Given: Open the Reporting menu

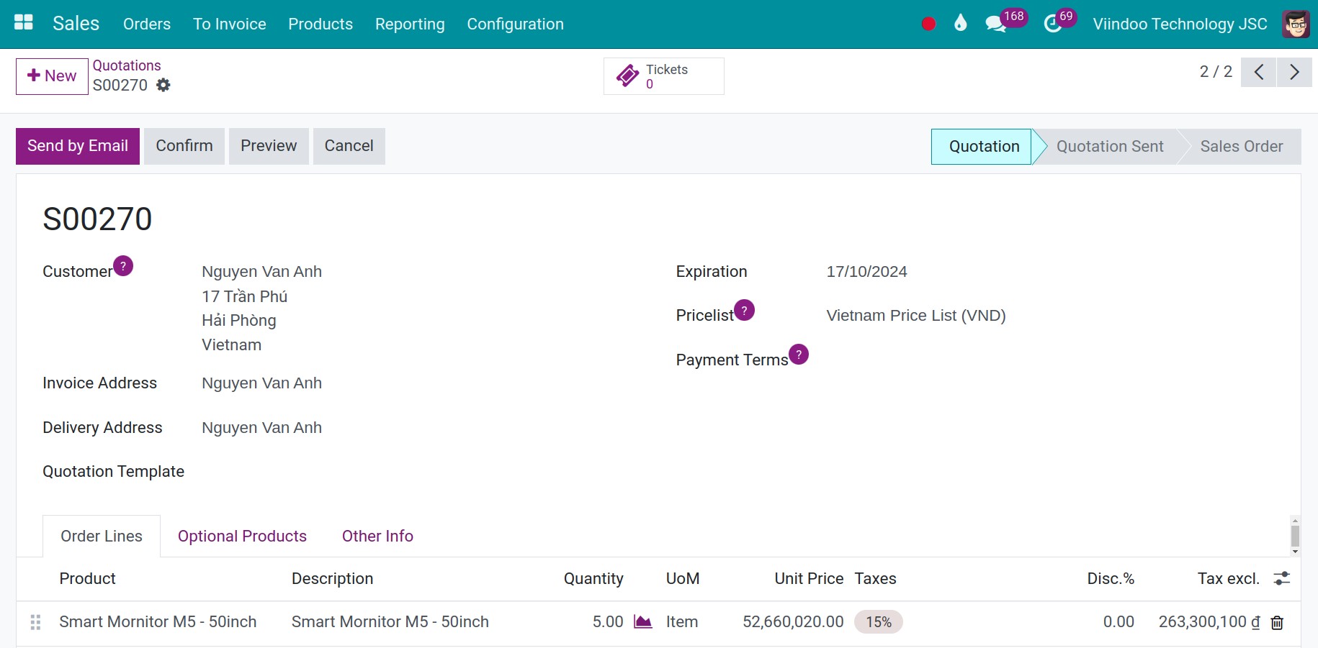Looking at the screenshot, I should [409, 24].
